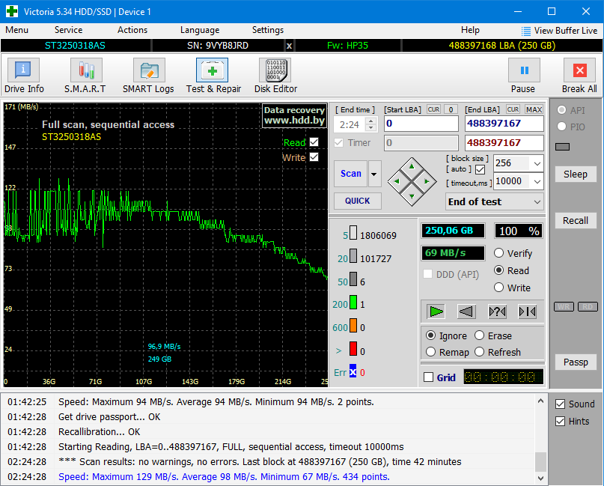Open the Actions menu
The image size is (604, 486).
[x=132, y=30]
